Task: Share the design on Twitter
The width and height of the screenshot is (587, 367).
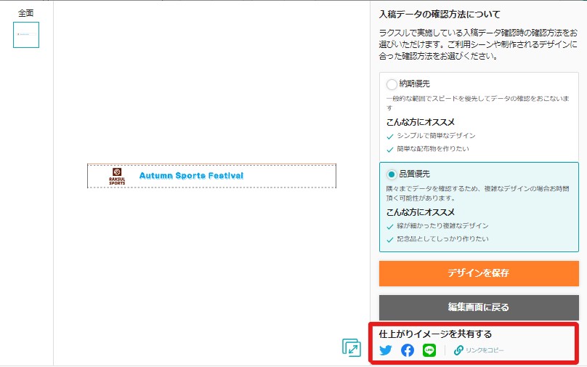Action: point(386,350)
